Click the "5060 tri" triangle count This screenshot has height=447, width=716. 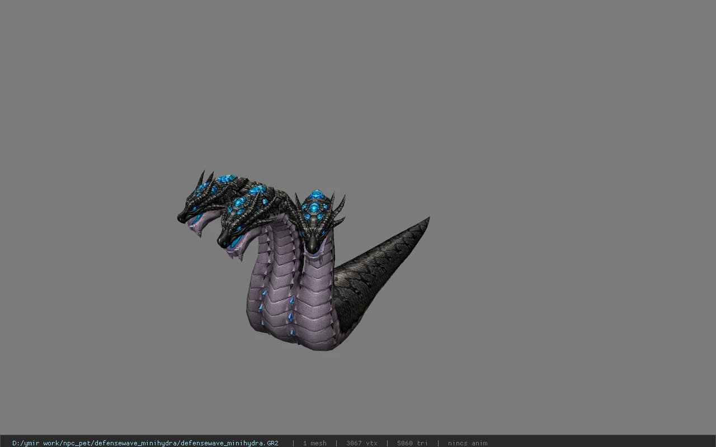click(x=412, y=443)
